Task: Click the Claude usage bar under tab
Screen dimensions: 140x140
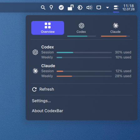Action: pos(115,36)
